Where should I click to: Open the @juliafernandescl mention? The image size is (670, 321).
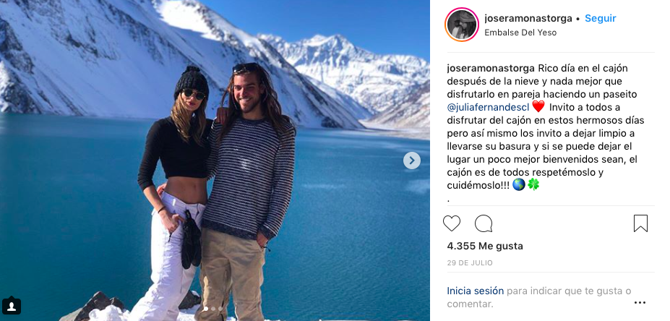488,107
